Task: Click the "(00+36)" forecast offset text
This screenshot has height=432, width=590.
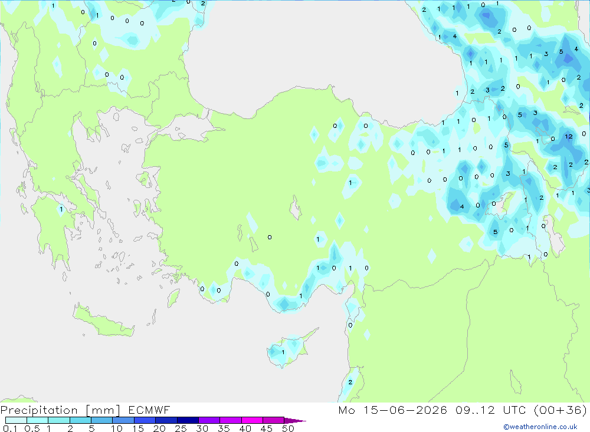Action: coord(560,410)
